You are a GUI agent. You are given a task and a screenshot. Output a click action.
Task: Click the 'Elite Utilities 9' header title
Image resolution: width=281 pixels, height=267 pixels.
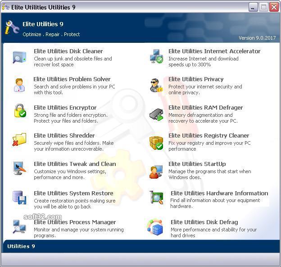click(43, 24)
